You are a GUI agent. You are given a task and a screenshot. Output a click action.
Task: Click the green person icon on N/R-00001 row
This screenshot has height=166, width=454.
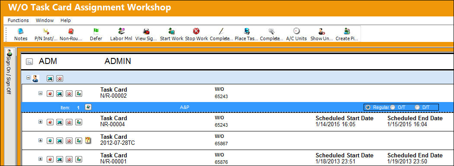(x=78, y=159)
